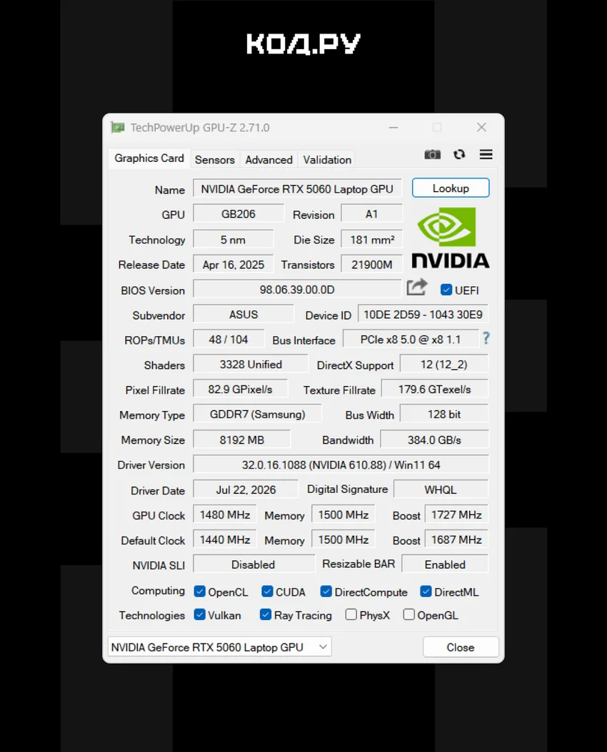Toggle the OpenCL checkbox
The height and width of the screenshot is (752, 607).
point(200,591)
